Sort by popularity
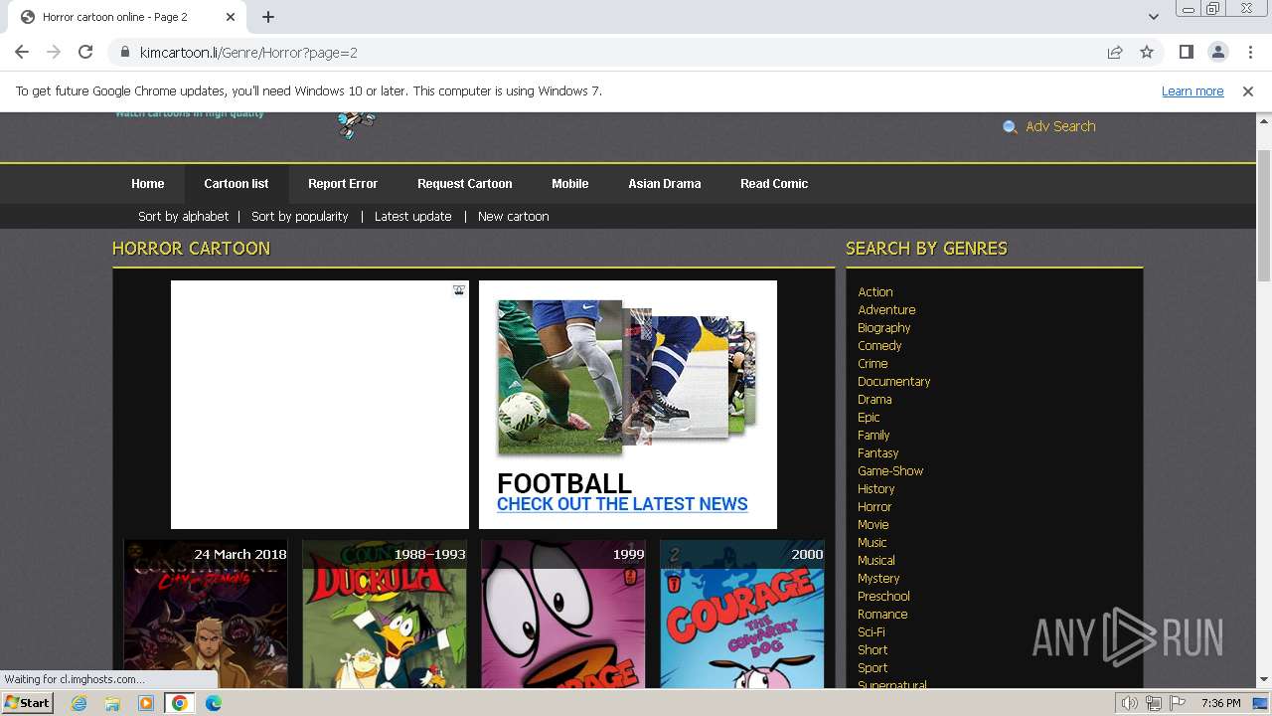 300,216
